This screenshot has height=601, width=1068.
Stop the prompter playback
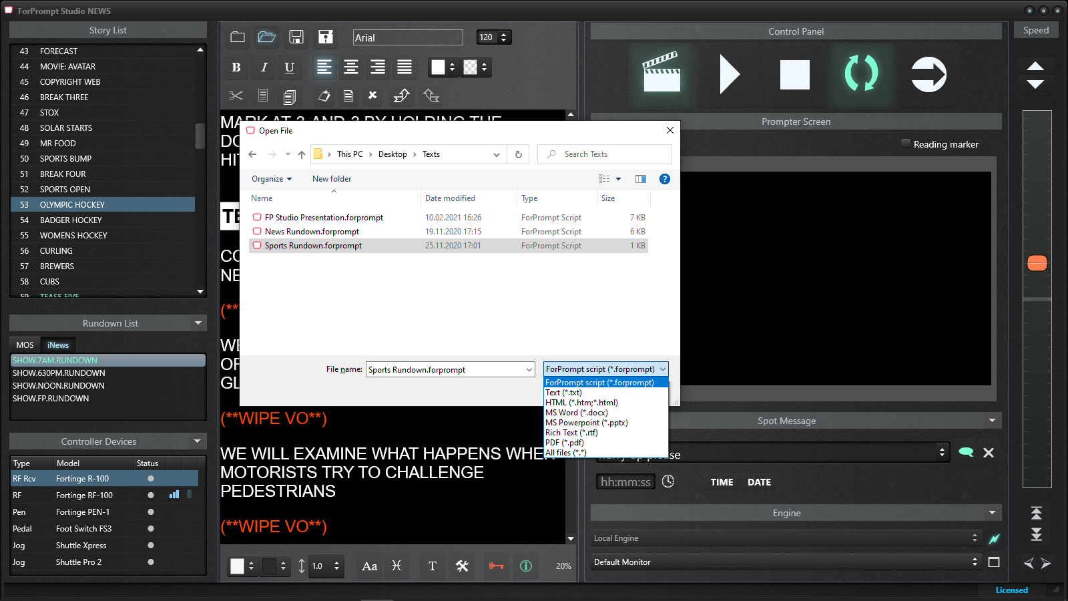(x=795, y=74)
